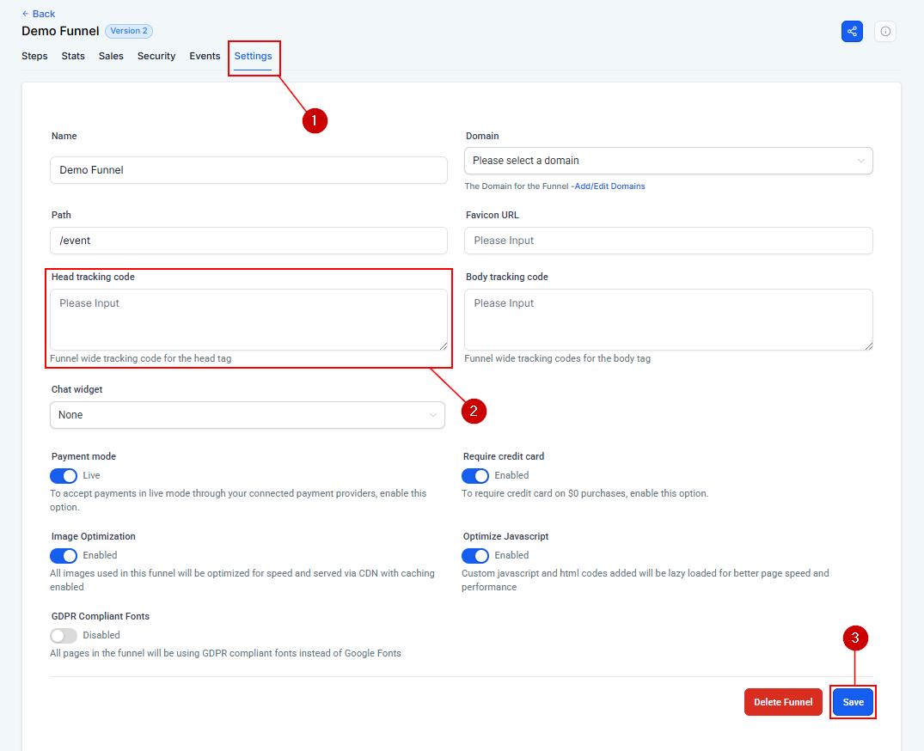Go to the Sales tab
Image resolution: width=924 pixels, height=751 pixels.
click(111, 56)
